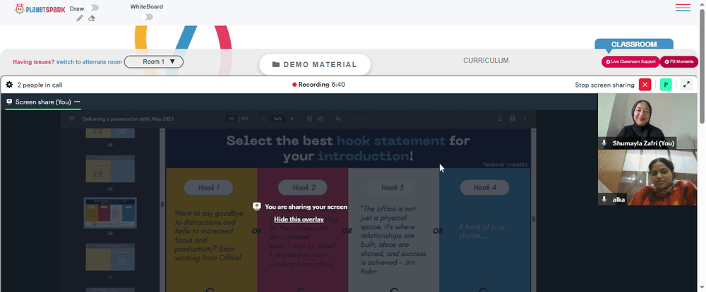This screenshot has width=706, height=292.
Task: Click the PS Moments button
Action: point(679,61)
